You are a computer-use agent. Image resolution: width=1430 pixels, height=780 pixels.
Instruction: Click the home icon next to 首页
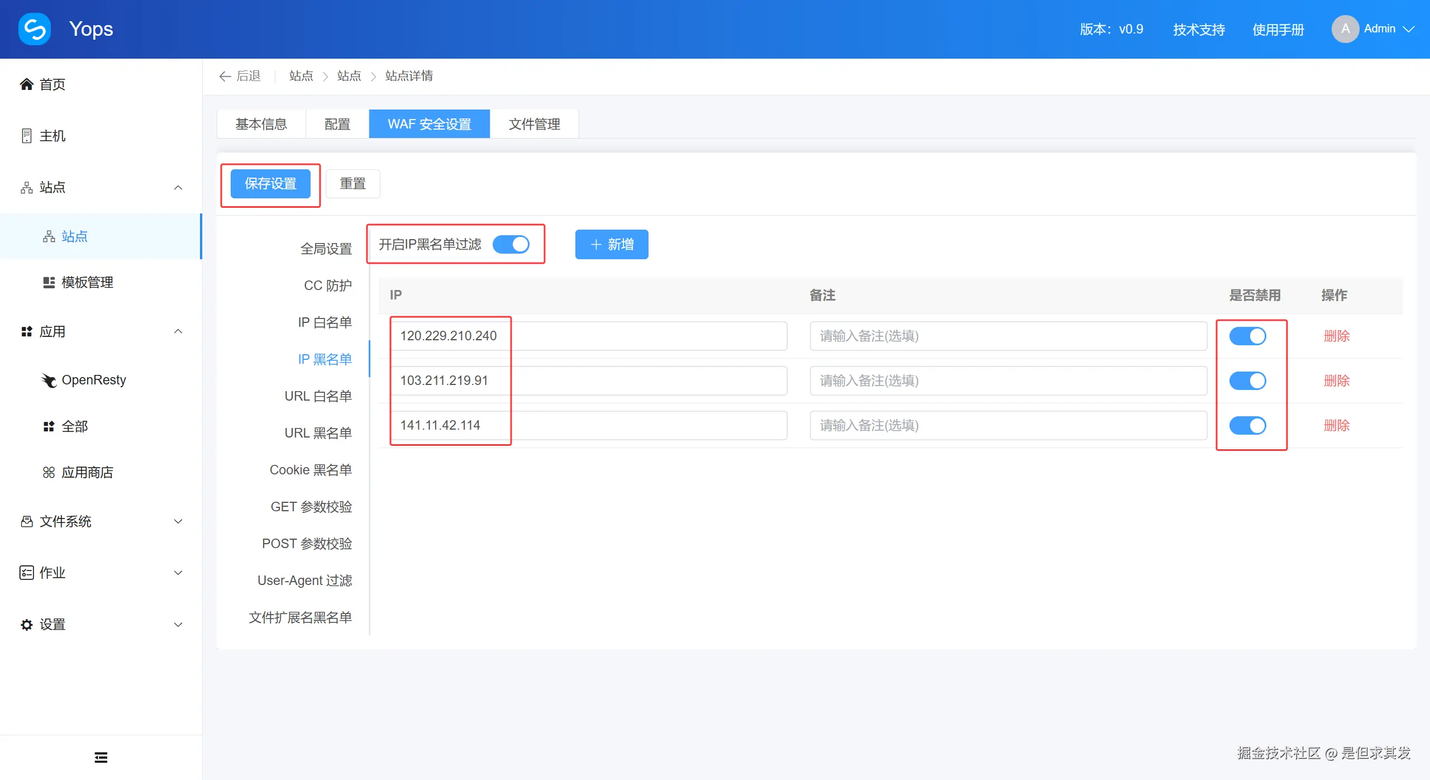point(26,84)
